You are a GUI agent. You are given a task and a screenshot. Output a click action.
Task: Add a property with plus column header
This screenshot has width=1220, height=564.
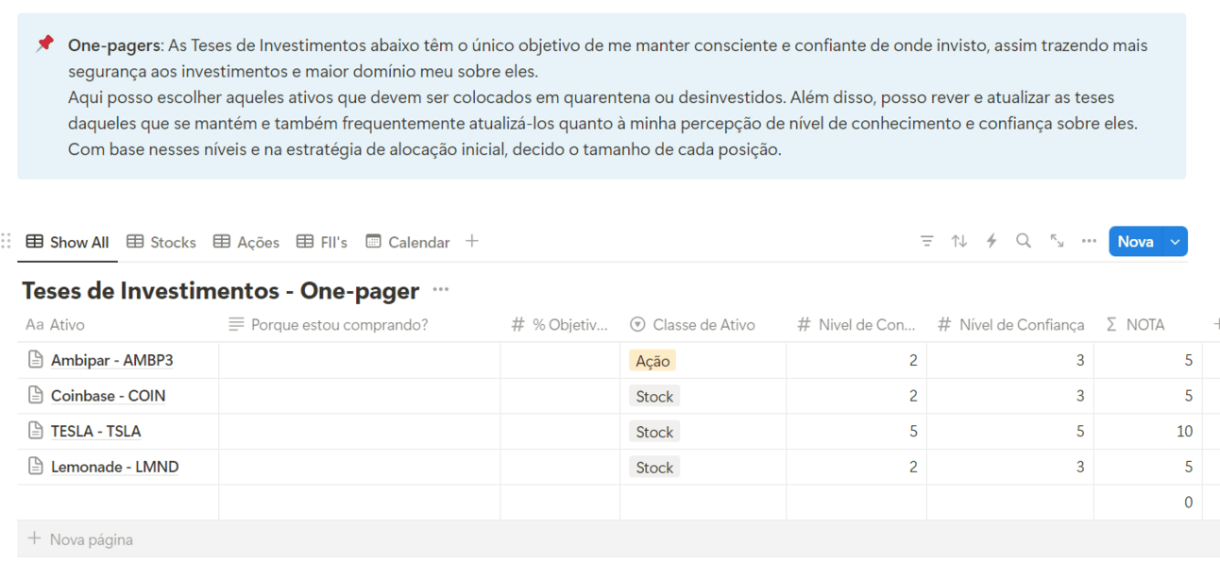click(x=1214, y=324)
